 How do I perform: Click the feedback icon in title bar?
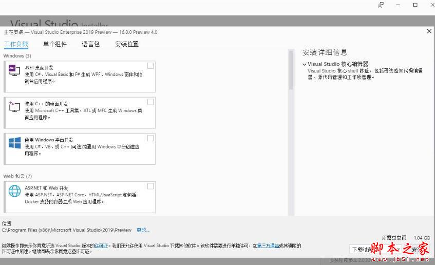tap(381, 5)
